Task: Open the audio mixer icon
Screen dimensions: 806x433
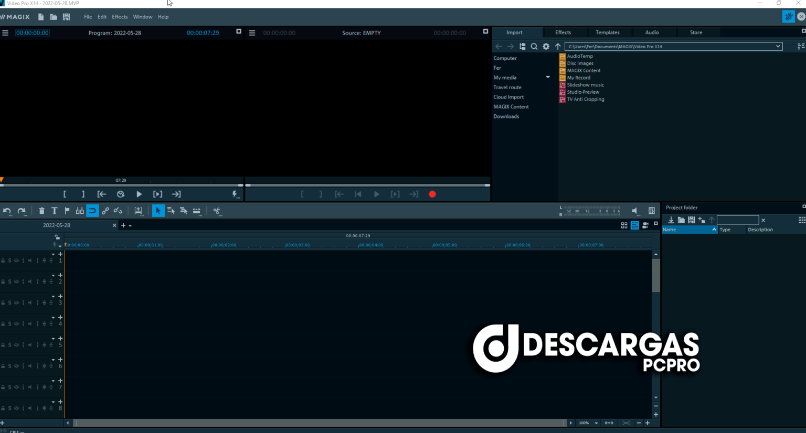Action: tap(651, 210)
